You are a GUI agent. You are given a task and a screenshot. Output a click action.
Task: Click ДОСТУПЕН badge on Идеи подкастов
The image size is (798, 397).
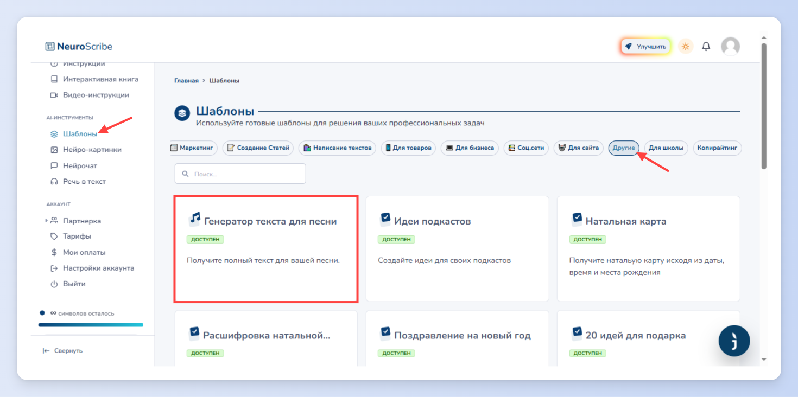[396, 239]
